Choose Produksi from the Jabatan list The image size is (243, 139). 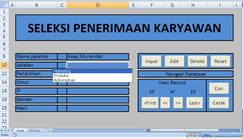click(x=92, y=76)
